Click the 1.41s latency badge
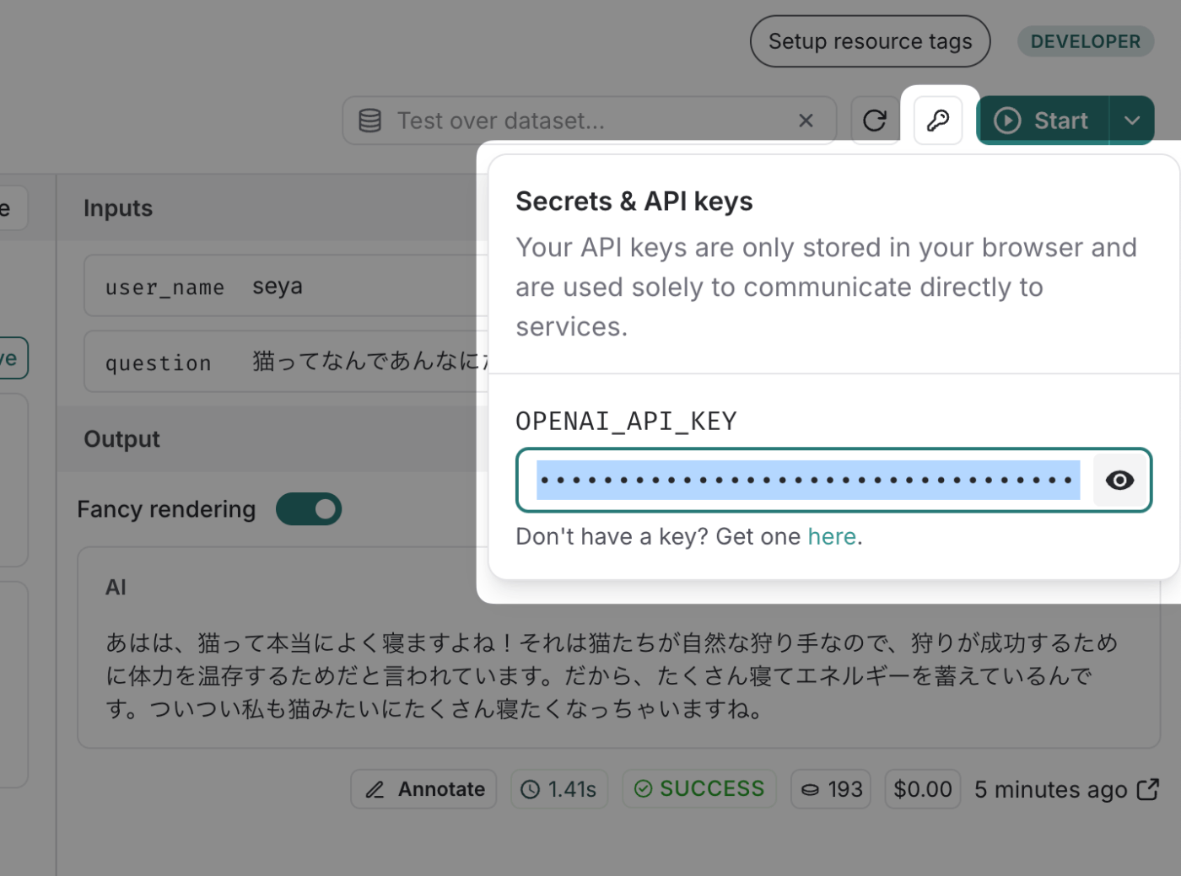Viewport: 1181px width, 876px height. coord(558,789)
